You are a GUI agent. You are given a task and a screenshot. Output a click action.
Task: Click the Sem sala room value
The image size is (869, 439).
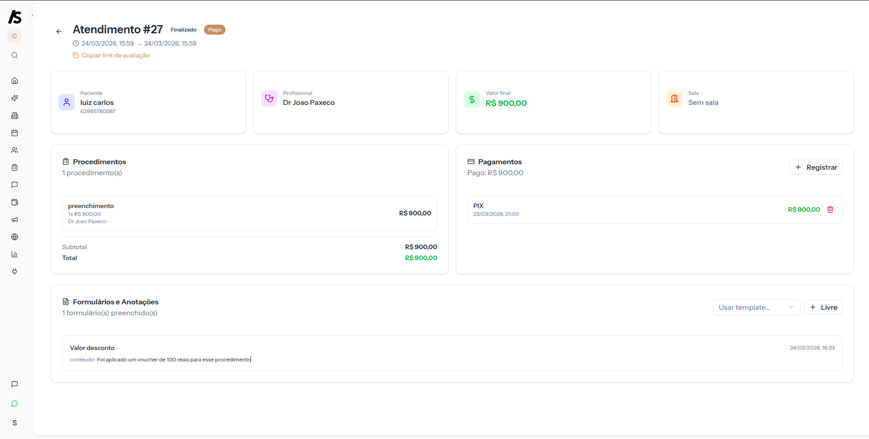pos(703,103)
